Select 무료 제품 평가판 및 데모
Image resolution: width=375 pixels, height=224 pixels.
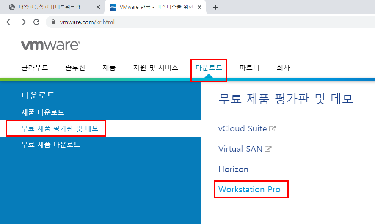[x=60, y=128]
